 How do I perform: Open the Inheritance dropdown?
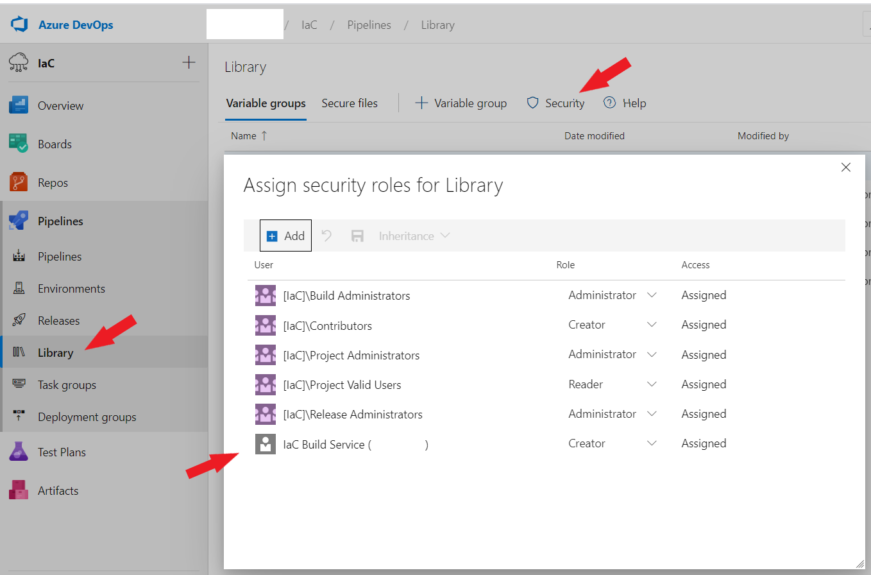coord(414,236)
